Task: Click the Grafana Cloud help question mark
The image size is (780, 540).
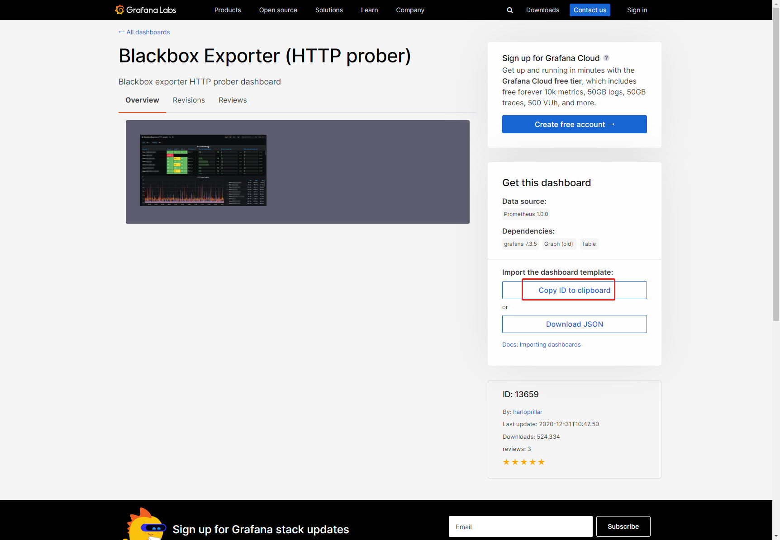Action: [606, 58]
